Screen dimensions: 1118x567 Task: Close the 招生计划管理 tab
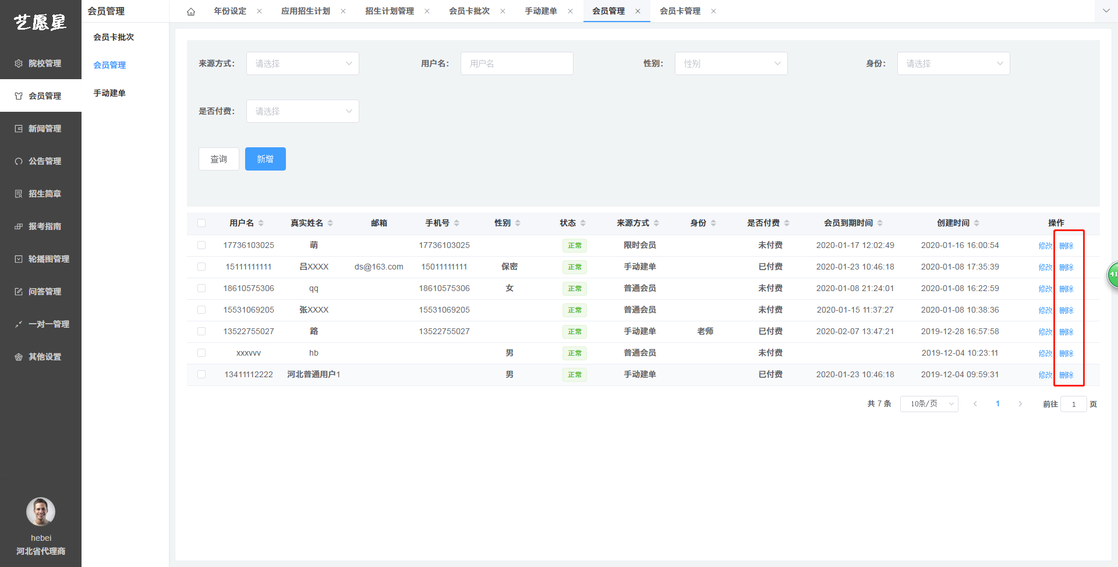(427, 11)
